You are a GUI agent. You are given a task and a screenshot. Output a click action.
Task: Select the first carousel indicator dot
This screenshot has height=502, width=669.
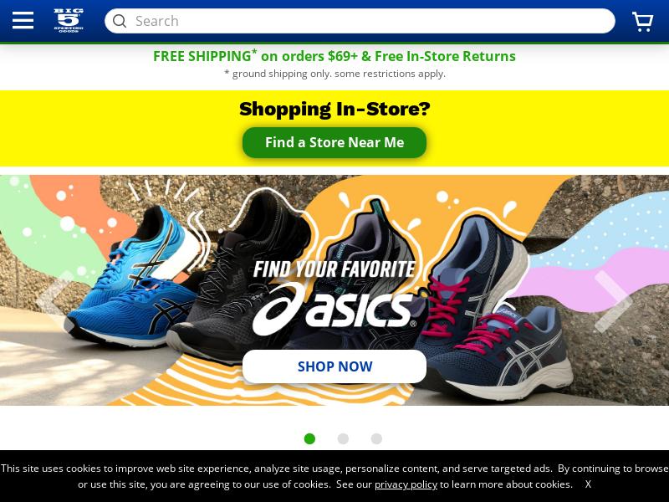(x=309, y=438)
